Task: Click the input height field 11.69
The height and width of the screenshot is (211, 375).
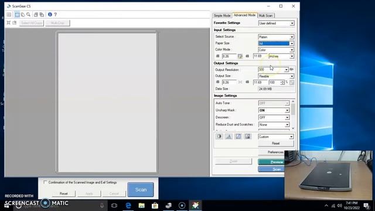Action: coord(260,56)
